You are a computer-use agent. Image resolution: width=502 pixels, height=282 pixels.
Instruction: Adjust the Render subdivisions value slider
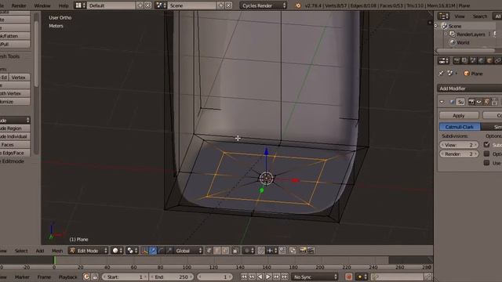pyautogui.click(x=459, y=154)
